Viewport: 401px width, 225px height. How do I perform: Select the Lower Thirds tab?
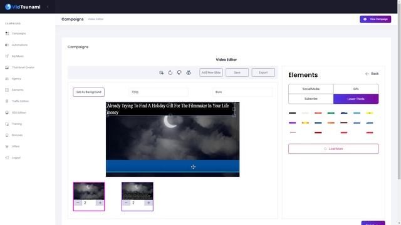[x=356, y=99]
